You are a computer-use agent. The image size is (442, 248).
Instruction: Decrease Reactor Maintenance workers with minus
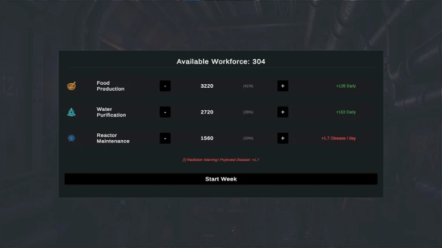[x=165, y=138]
